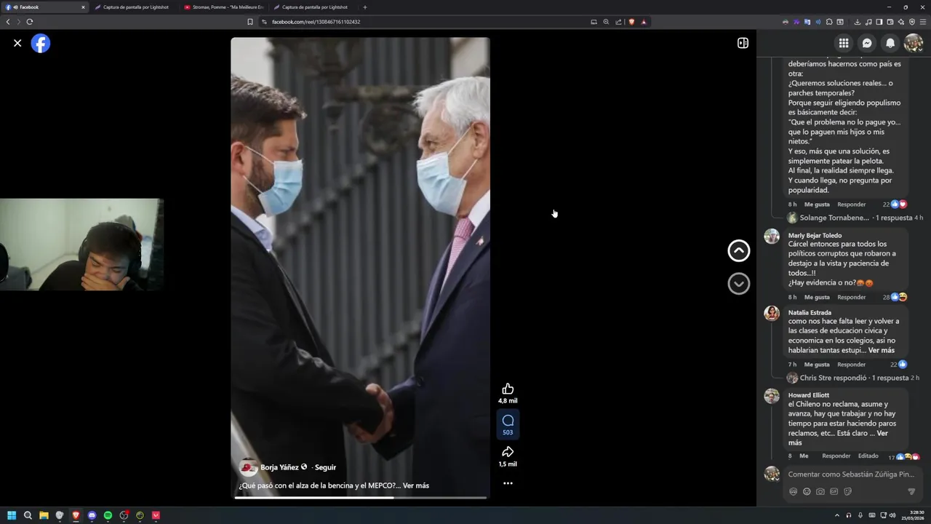Like Natalia Estrada's comment
Screen dimensions: 931x524
(817, 364)
